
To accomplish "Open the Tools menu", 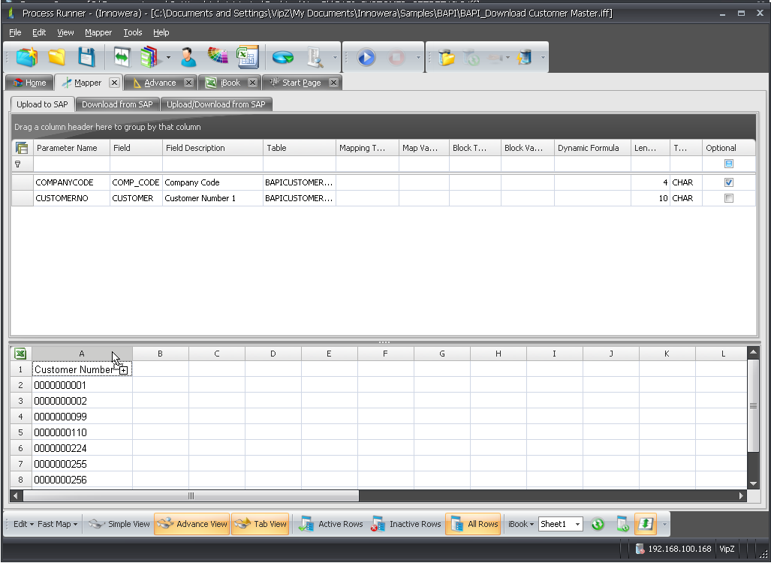I will [133, 32].
